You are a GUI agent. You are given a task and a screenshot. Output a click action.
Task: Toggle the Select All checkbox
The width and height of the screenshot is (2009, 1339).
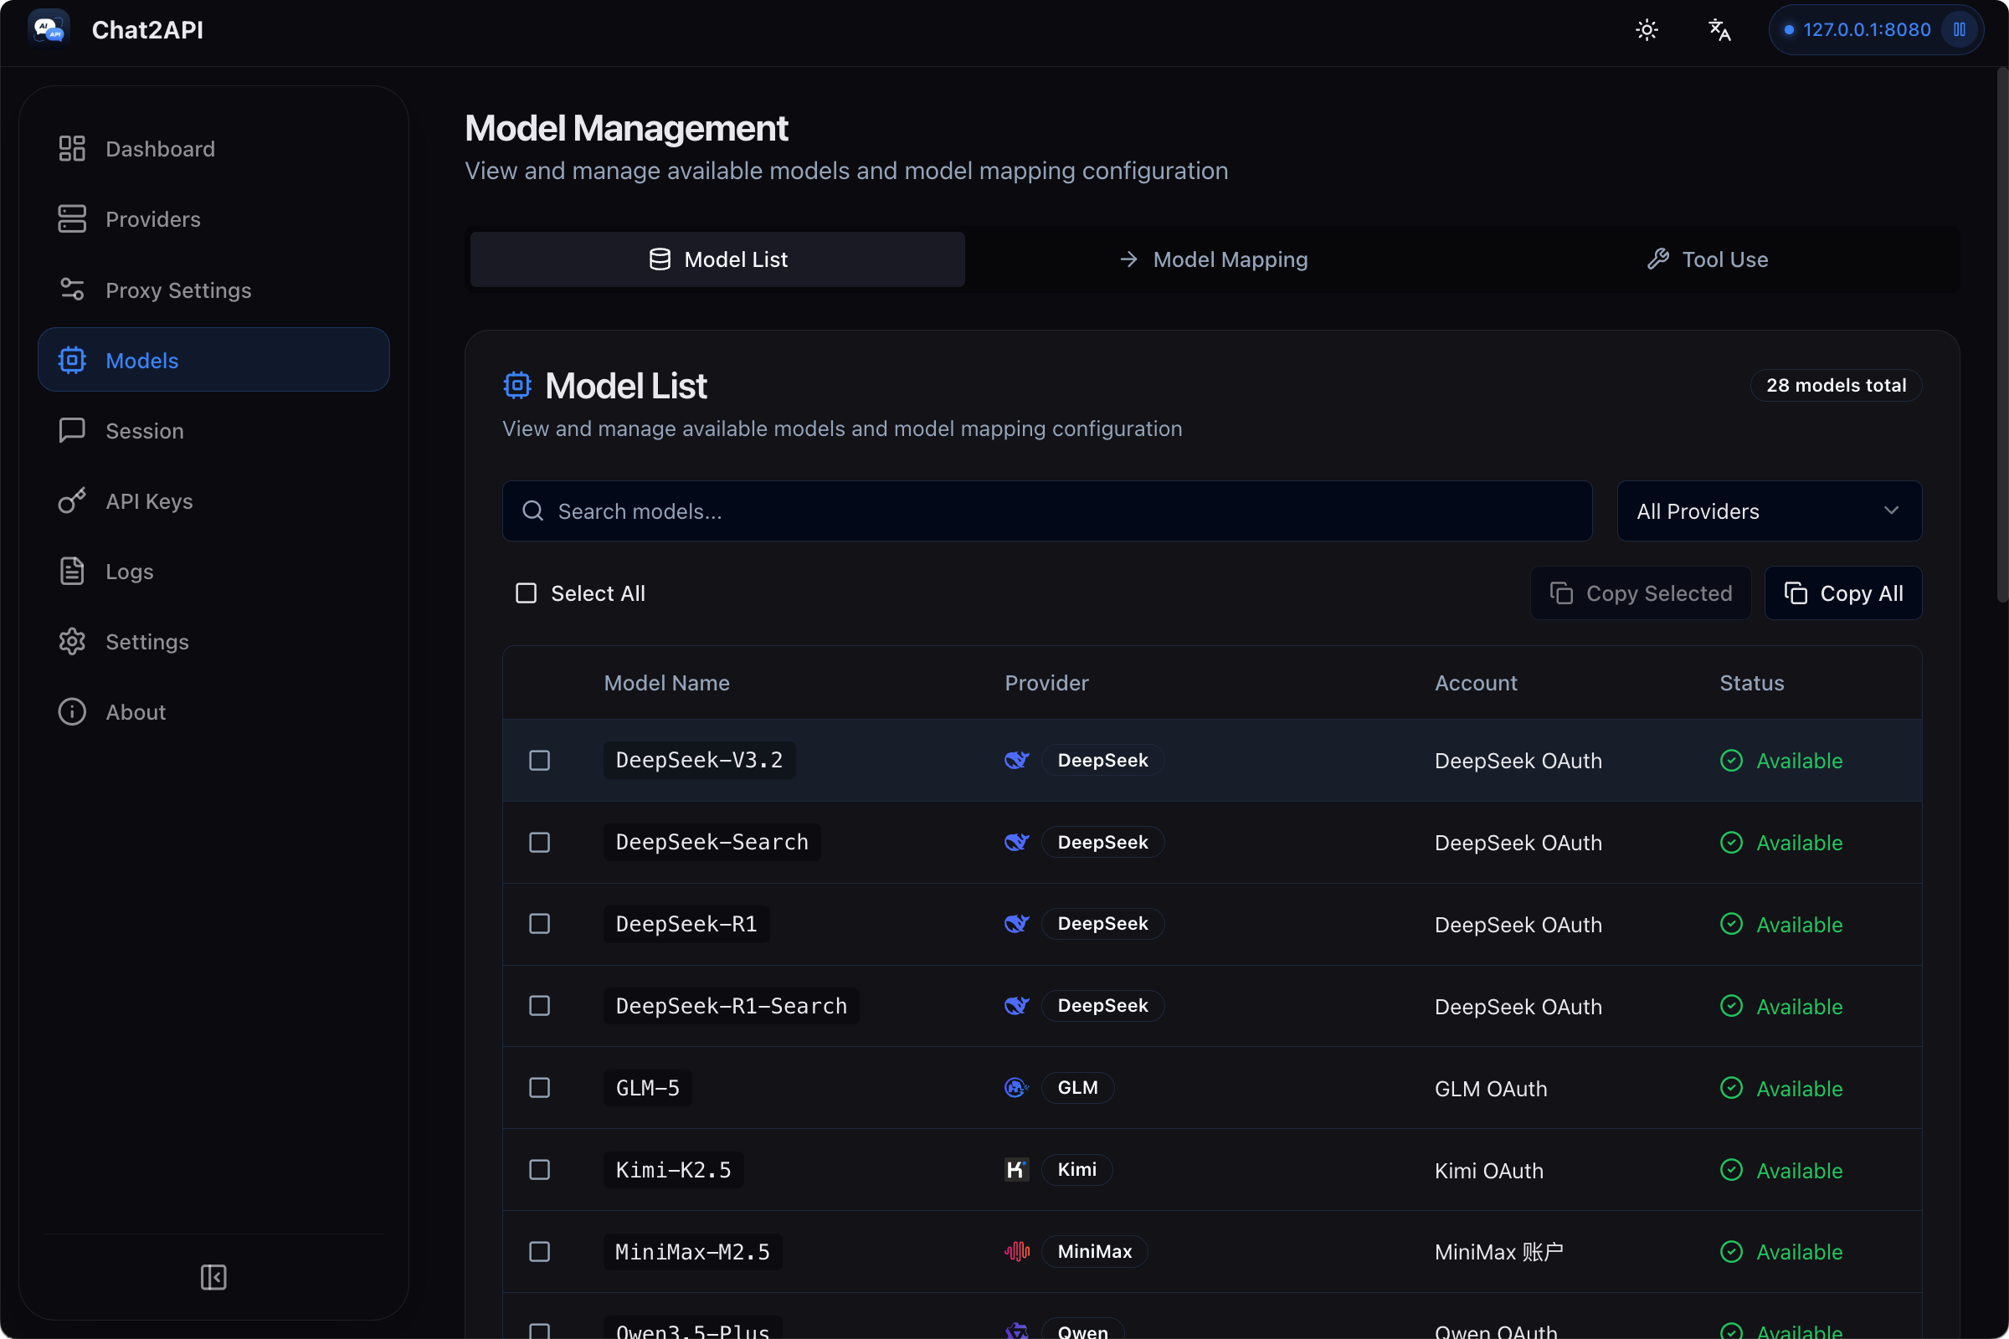(527, 593)
